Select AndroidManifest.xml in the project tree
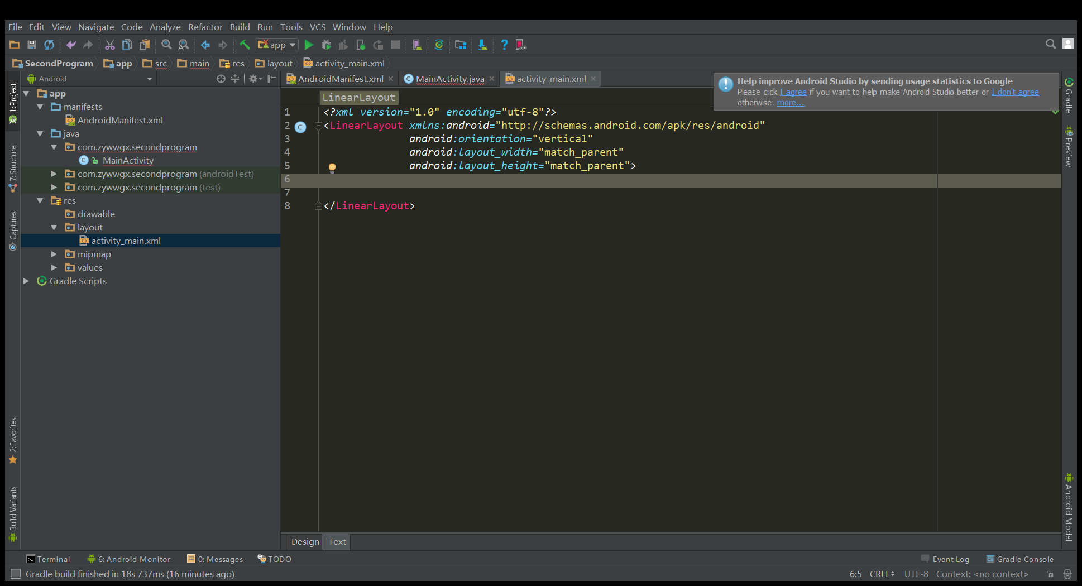1082x586 pixels. (x=119, y=121)
